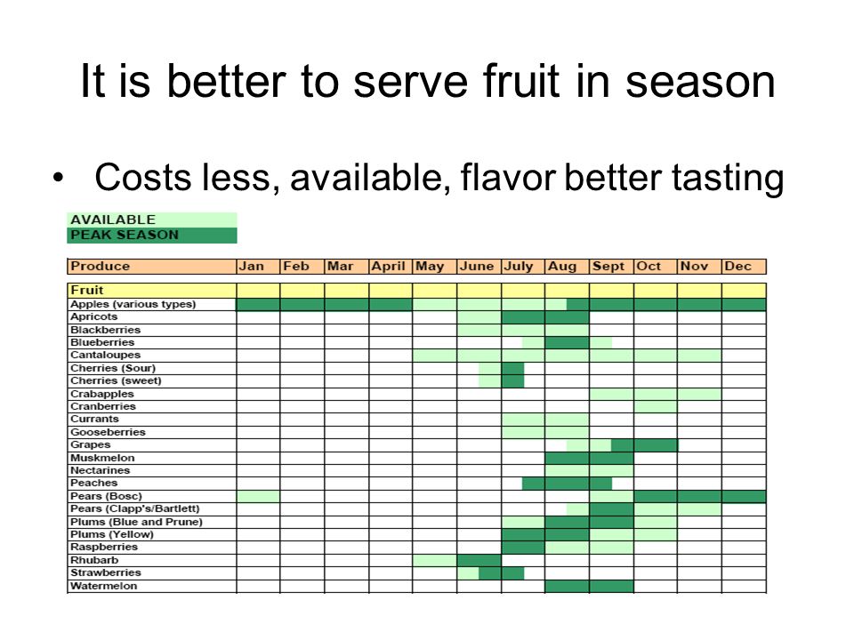Select the Cantaloupes row label
The height and width of the screenshot is (640, 854).
click(152, 356)
